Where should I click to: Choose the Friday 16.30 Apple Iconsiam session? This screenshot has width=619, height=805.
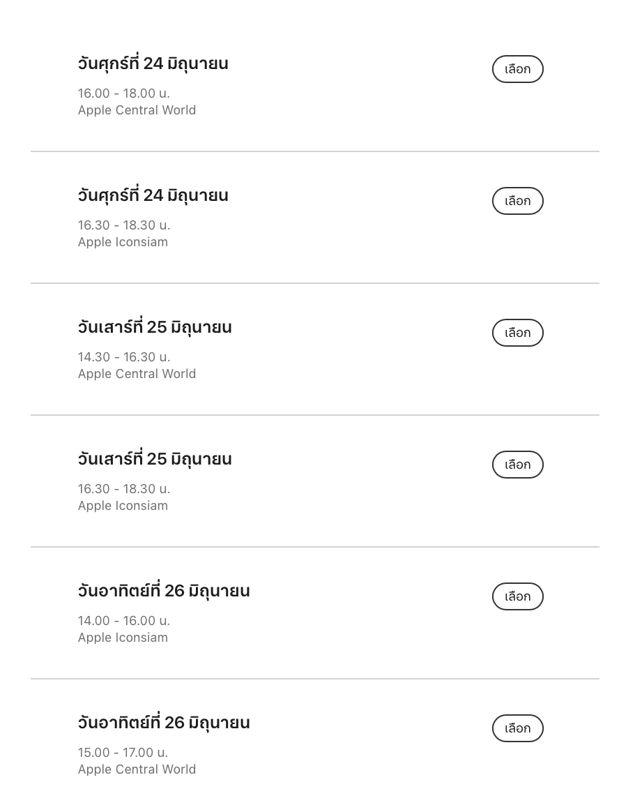coord(517,201)
